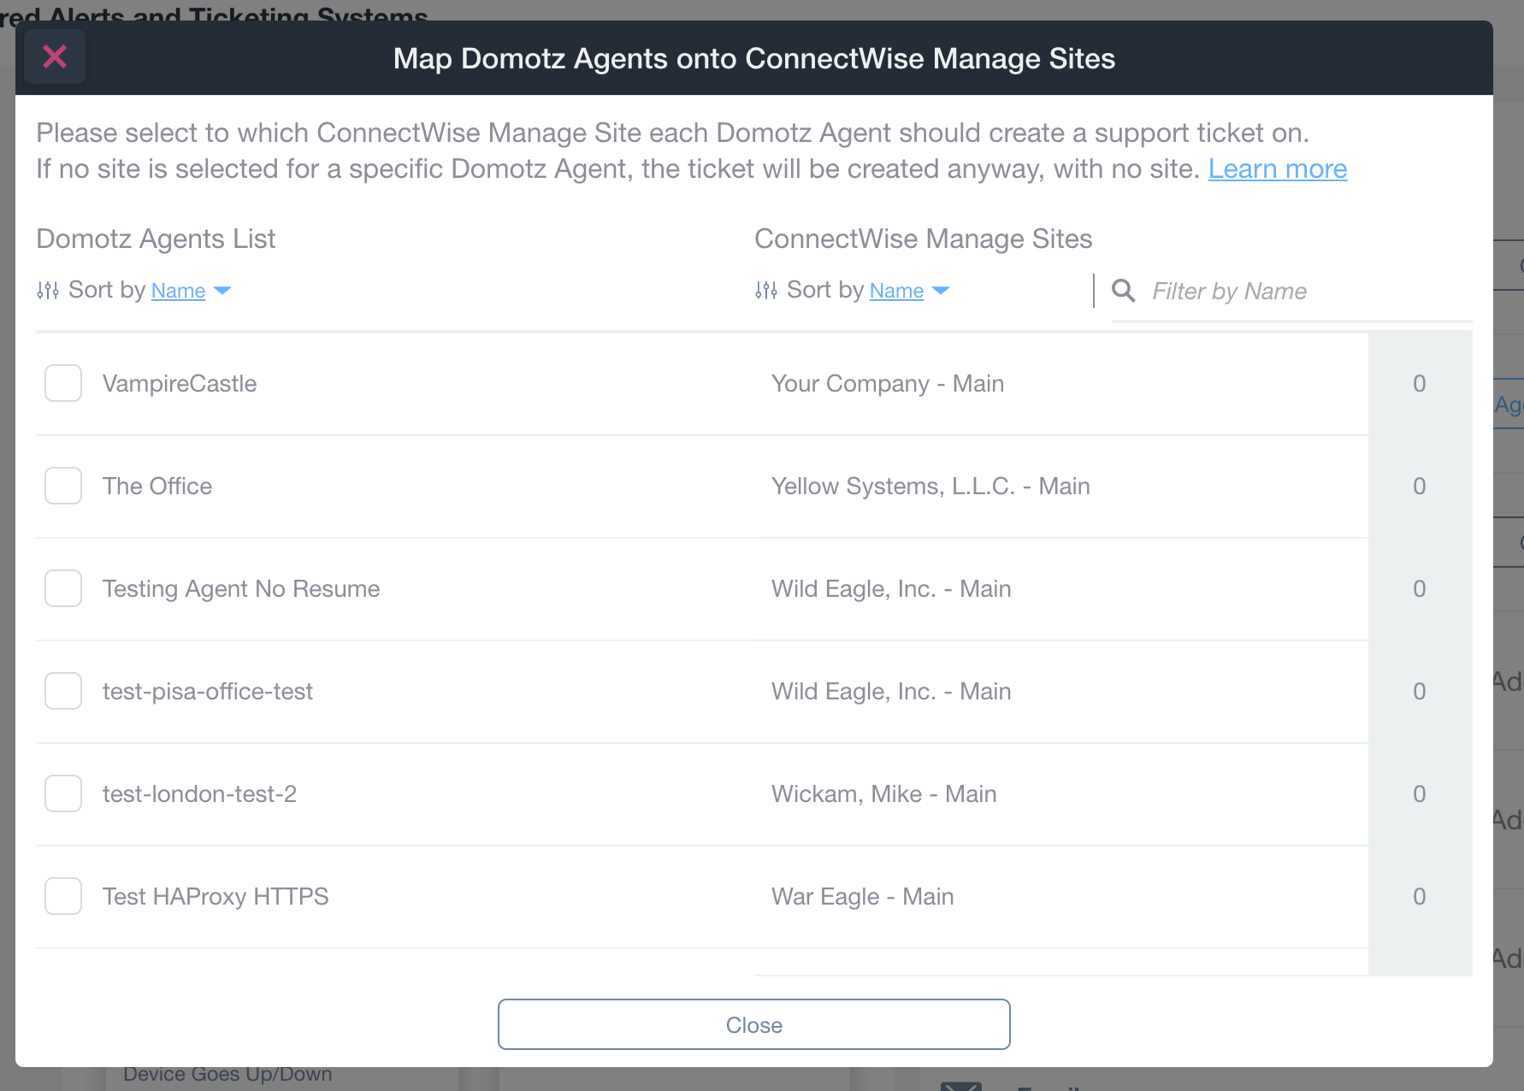Click test-pisa-office-test agent name

208,691
